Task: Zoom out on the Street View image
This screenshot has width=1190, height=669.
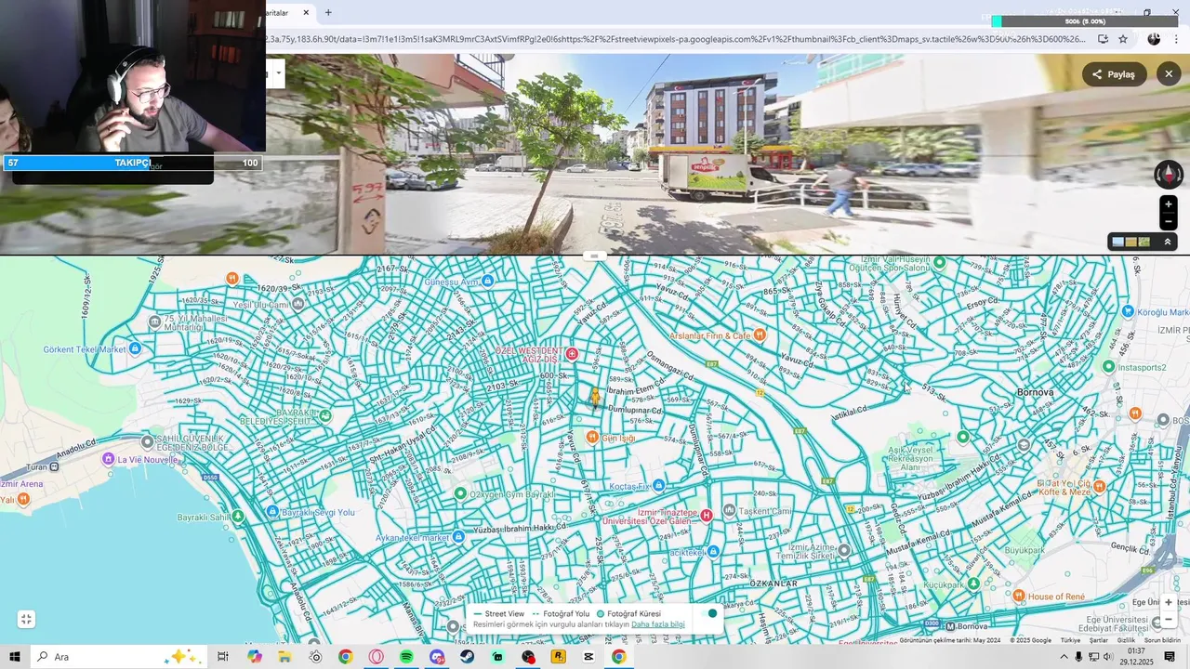Action: point(1169,222)
